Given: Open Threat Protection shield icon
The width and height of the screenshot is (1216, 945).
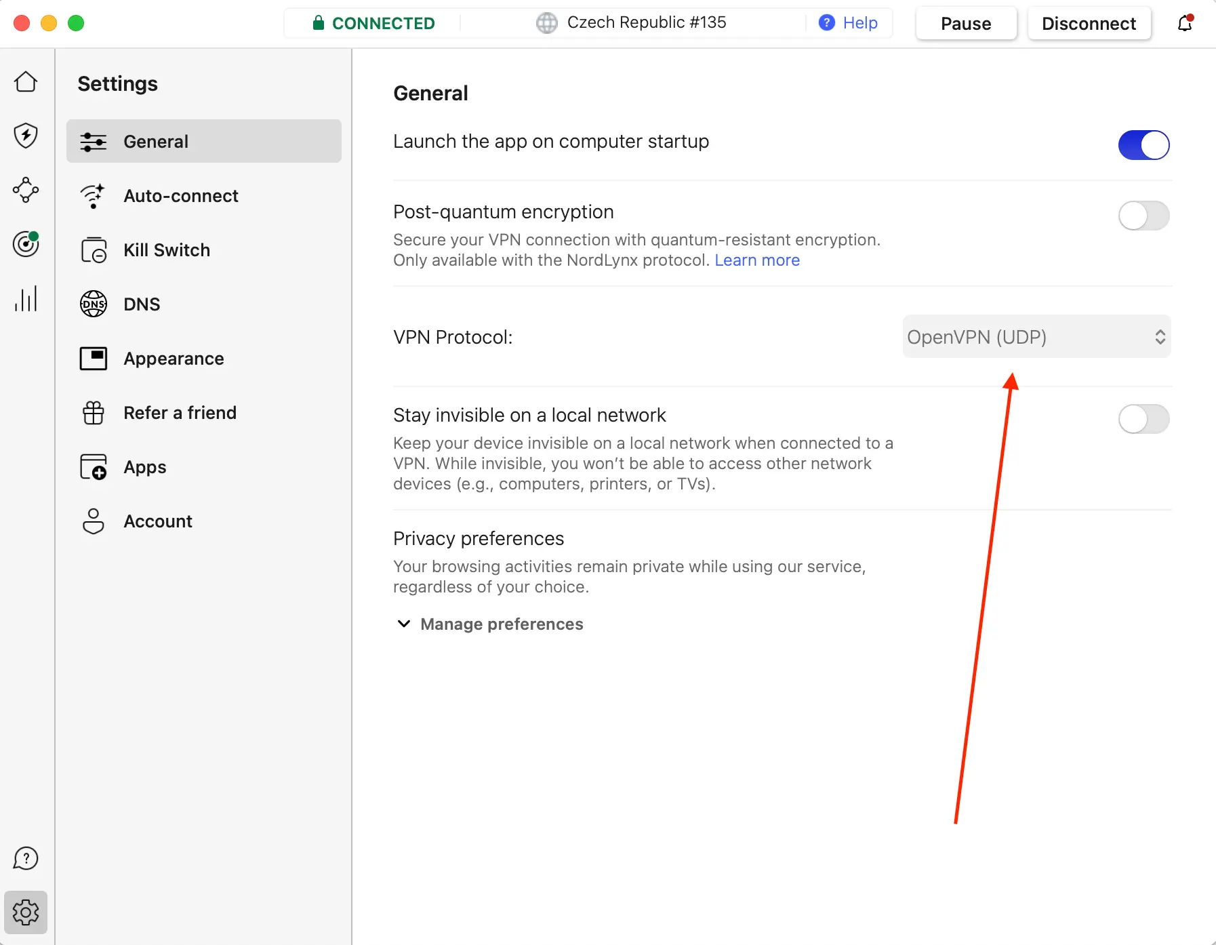Looking at the screenshot, I should point(26,136).
